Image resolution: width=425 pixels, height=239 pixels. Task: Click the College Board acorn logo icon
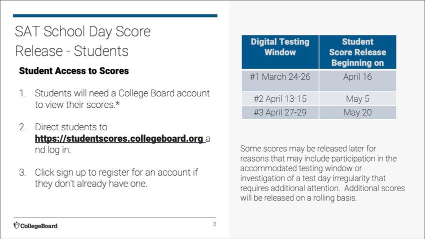[x=16, y=225]
